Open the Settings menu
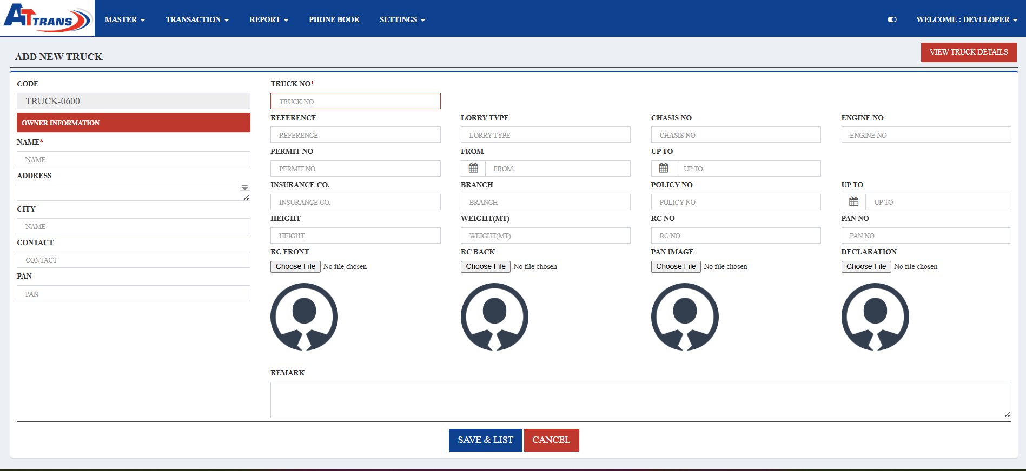The image size is (1026, 471). pyautogui.click(x=402, y=19)
